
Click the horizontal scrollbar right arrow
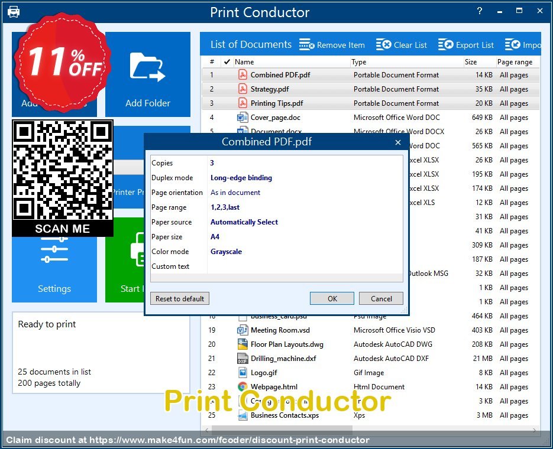pos(534,430)
